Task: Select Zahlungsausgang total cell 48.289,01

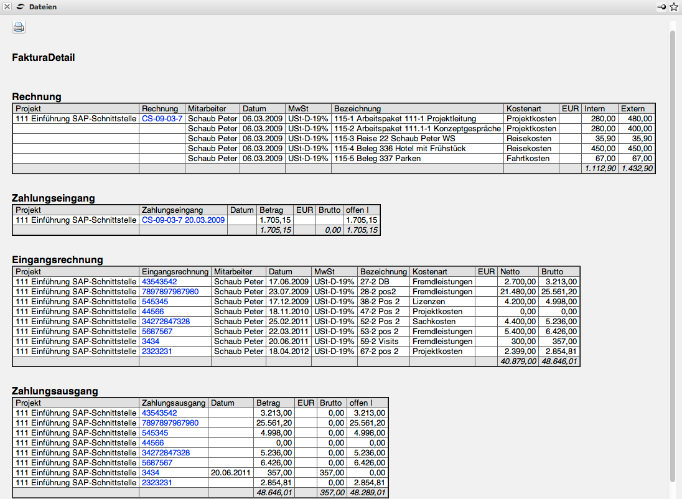Action: [367, 493]
